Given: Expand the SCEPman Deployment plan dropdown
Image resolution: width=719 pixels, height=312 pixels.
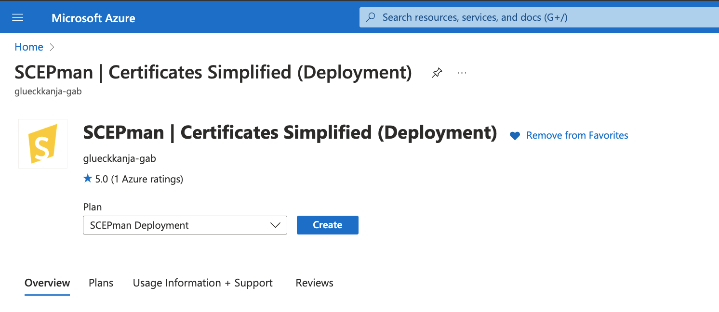Looking at the screenshot, I should pos(185,225).
